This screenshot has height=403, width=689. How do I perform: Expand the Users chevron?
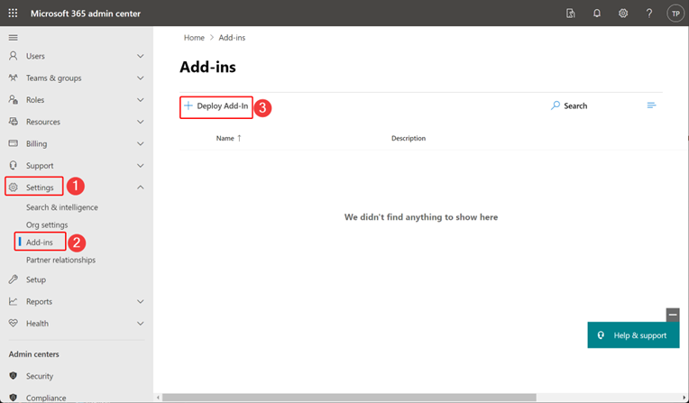[x=140, y=56]
